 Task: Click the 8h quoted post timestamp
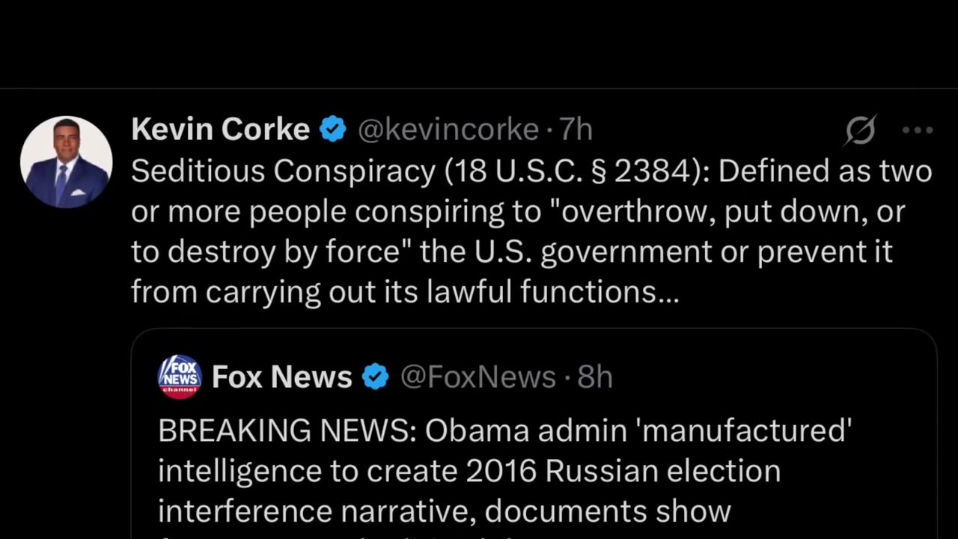(x=596, y=377)
